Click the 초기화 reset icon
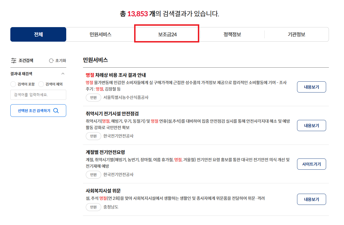The height and width of the screenshot is (225, 344). (51, 60)
